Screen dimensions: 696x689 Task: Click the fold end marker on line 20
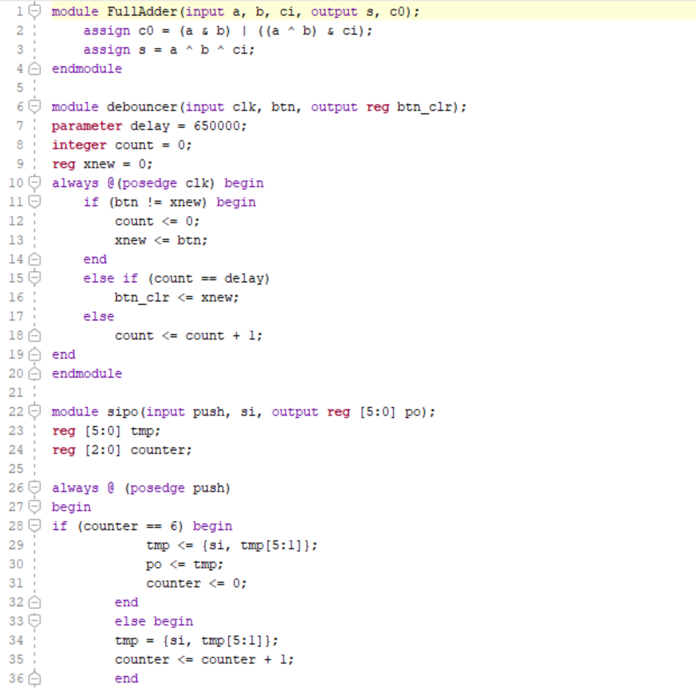point(34,374)
